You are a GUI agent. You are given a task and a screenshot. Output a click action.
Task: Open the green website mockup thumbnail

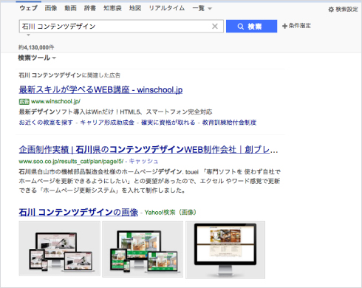(x=143, y=249)
